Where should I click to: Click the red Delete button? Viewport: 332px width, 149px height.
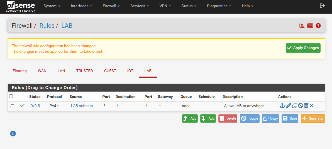coord(228,118)
